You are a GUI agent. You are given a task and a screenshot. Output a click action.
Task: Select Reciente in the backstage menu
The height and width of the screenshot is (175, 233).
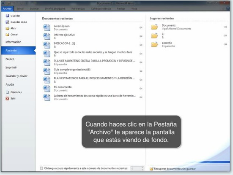[x=19, y=51]
